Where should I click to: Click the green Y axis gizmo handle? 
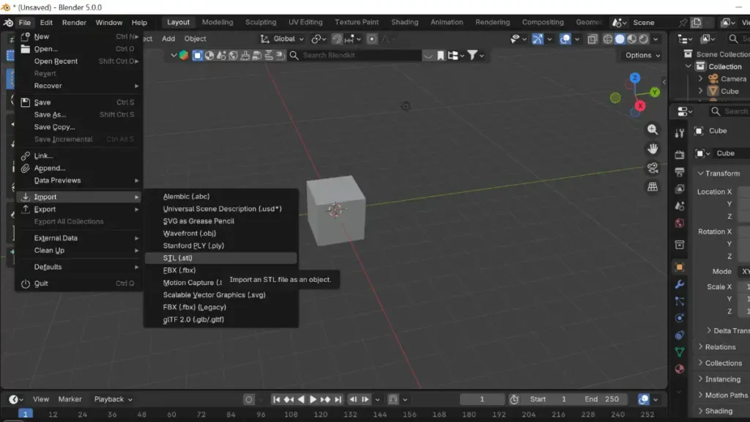(655, 92)
